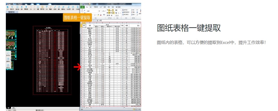This screenshot has width=278, height=111.
Task: Switch to the 布局1 layout tab
Action: (14, 108)
